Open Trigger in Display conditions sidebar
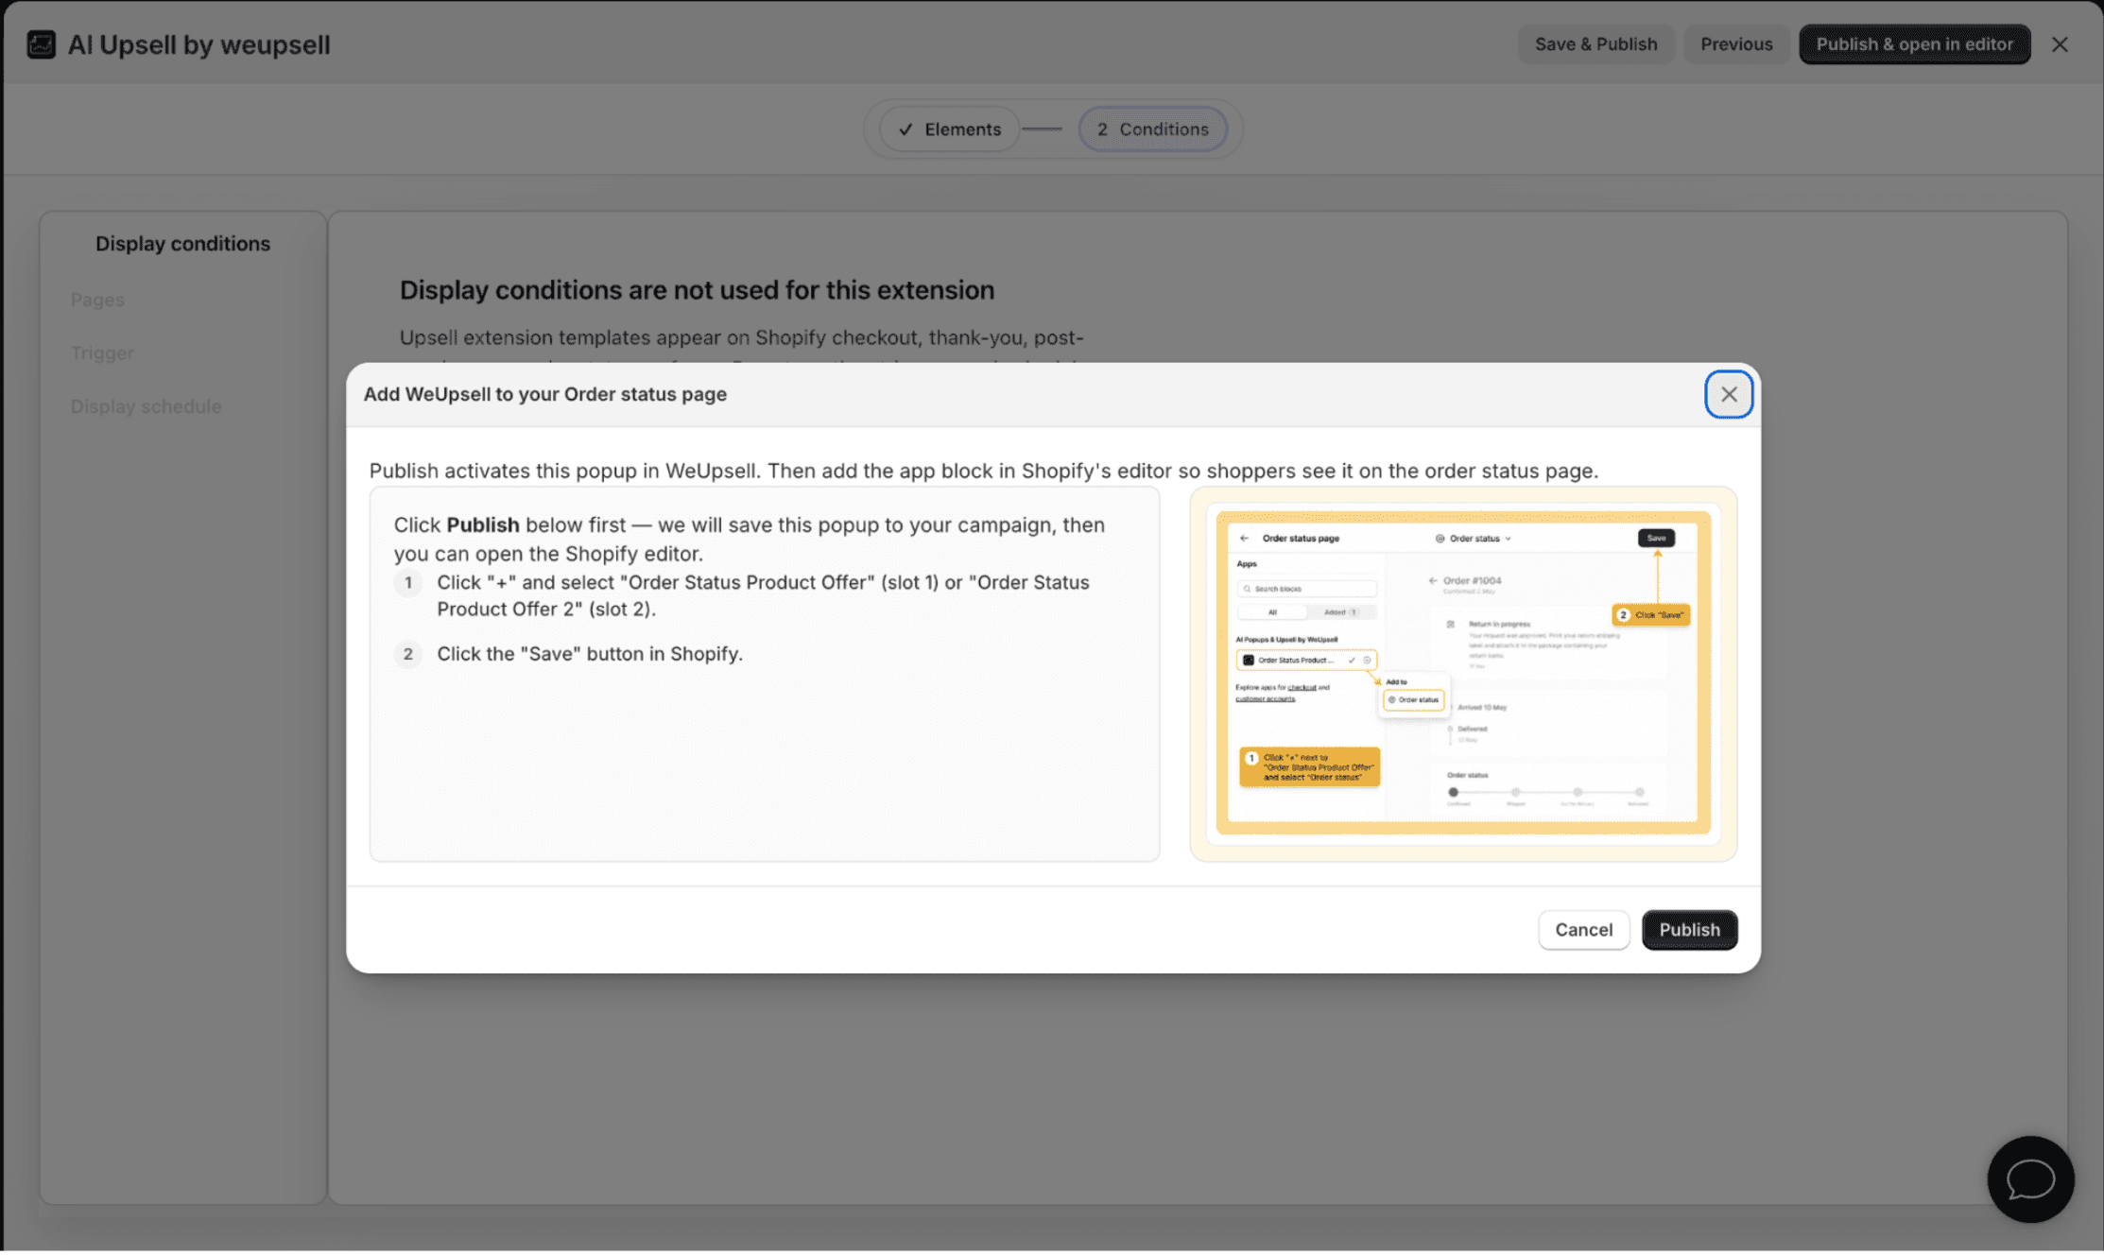The height and width of the screenshot is (1255, 2104). tap(102, 352)
